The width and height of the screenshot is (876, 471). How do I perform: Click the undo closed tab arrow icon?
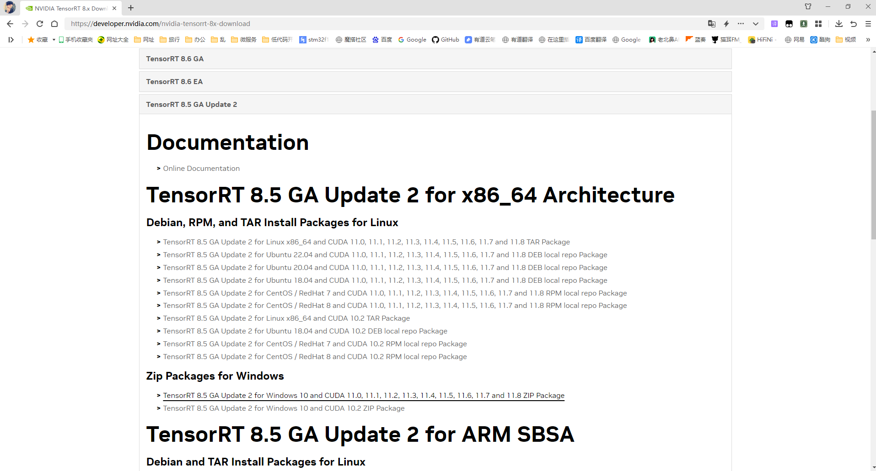pyautogui.click(x=854, y=24)
